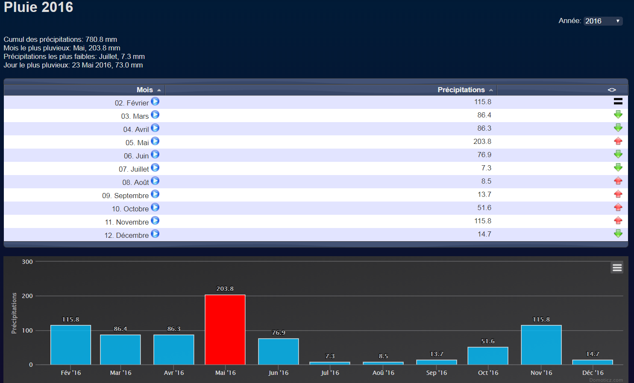Open the Mars month detail arrow icon
634x383 pixels.
pos(155,115)
